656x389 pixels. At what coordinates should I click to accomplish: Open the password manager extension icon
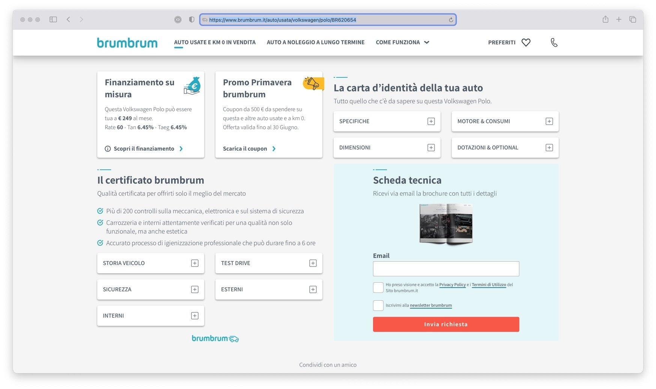(x=178, y=20)
